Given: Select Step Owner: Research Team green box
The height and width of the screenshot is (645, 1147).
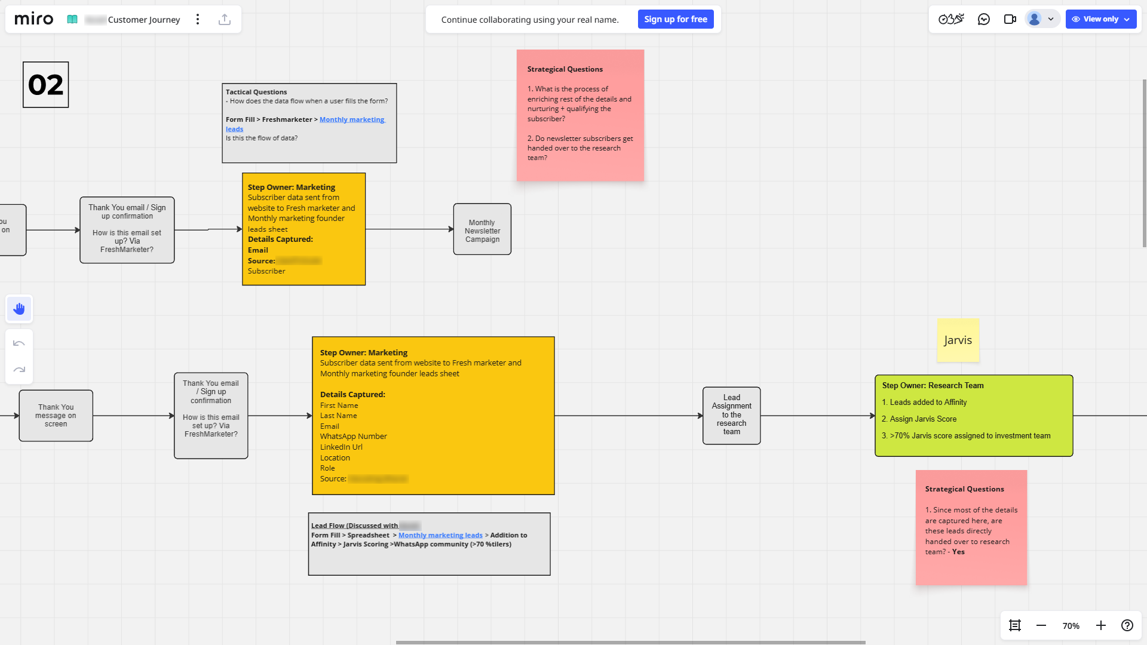Looking at the screenshot, I should tap(974, 416).
